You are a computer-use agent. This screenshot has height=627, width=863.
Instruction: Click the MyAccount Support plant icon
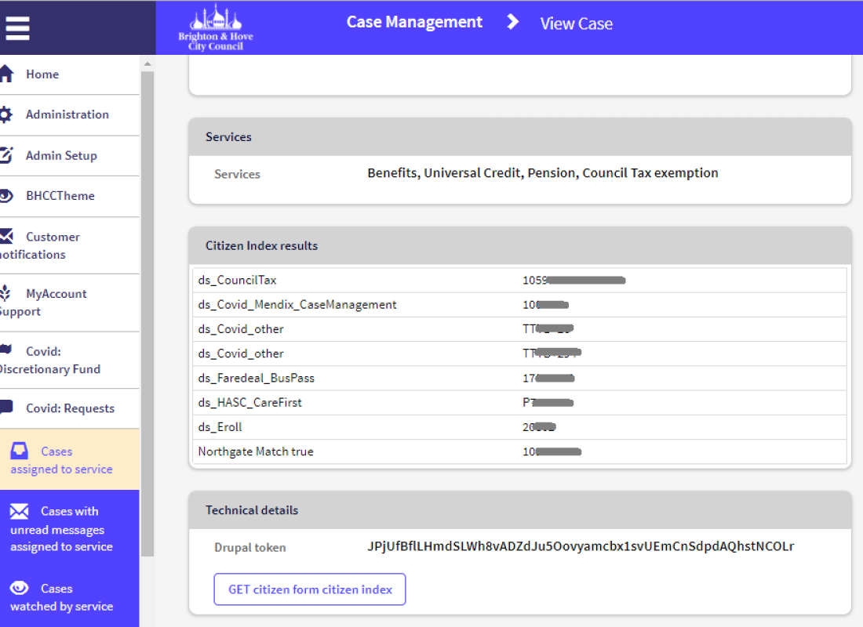pos(5,293)
